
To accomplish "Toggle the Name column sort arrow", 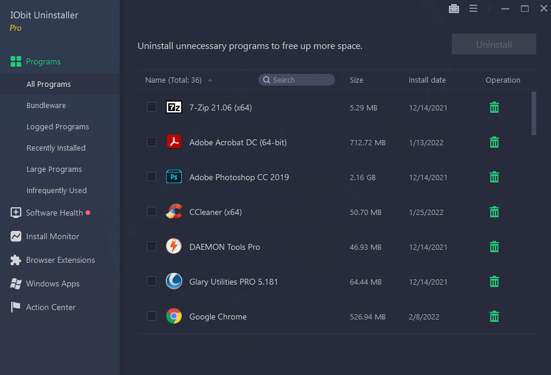I will pyautogui.click(x=210, y=80).
